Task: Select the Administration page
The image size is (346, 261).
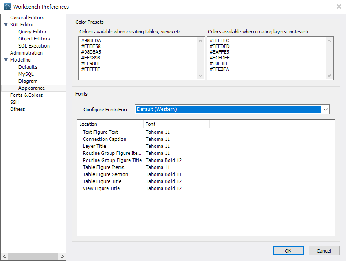Action: 26,53
